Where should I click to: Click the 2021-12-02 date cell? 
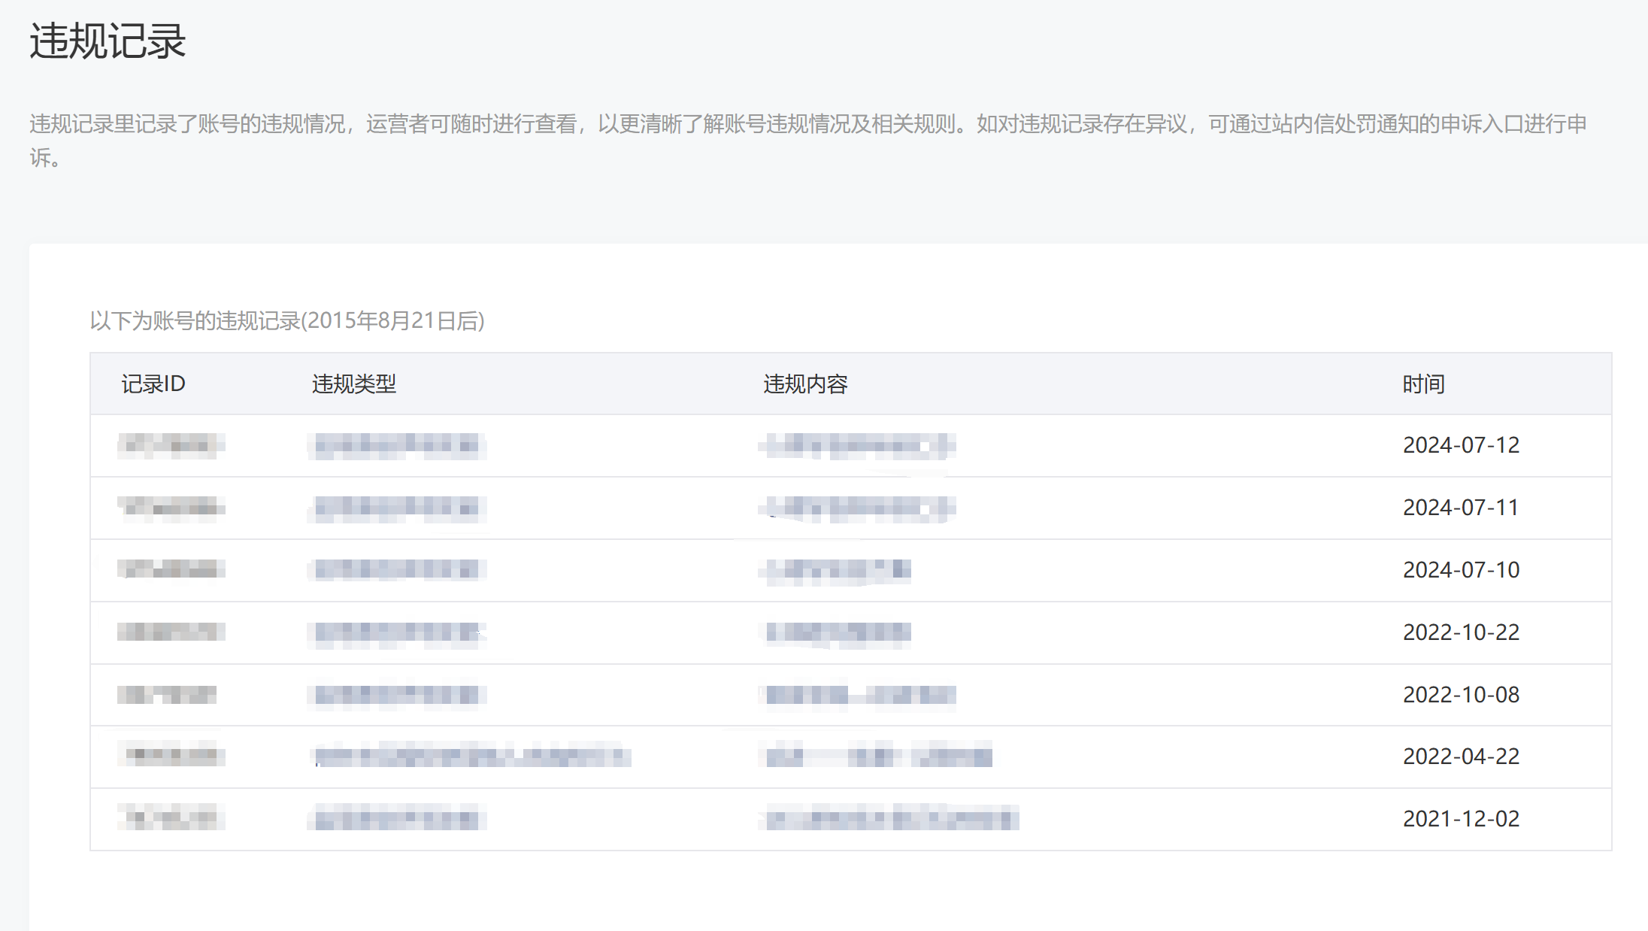tap(1461, 819)
